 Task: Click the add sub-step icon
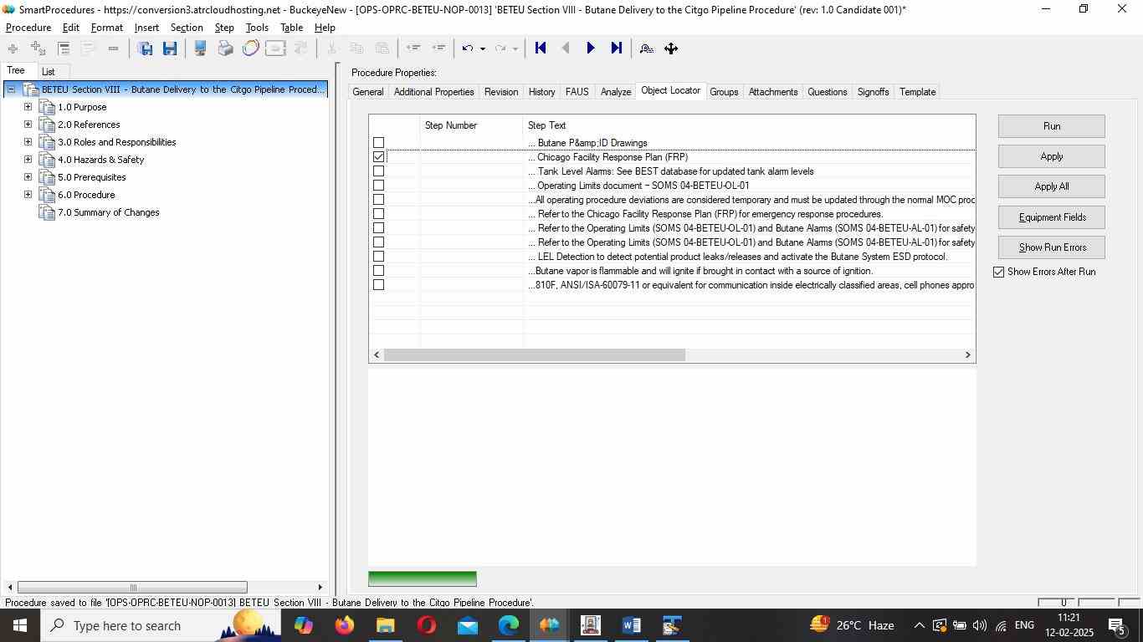(x=38, y=48)
